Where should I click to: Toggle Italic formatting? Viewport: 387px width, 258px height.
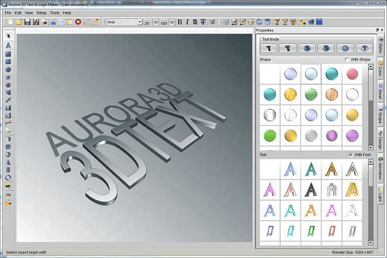point(187,22)
